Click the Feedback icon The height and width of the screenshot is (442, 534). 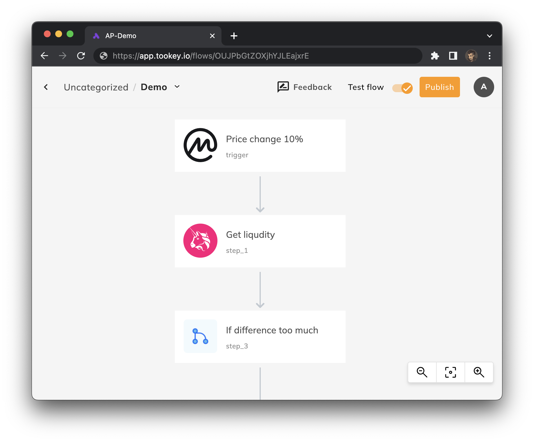pos(283,87)
